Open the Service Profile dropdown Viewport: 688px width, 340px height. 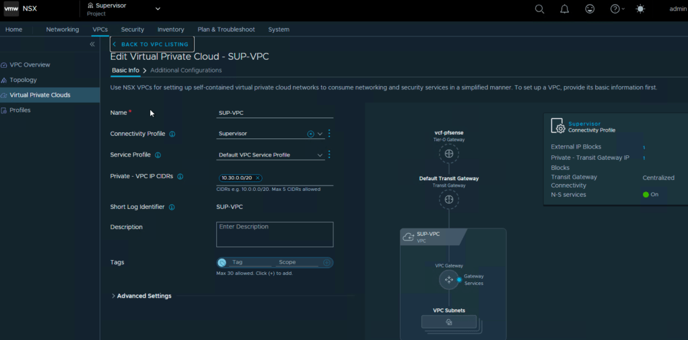click(x=320, y=155)
